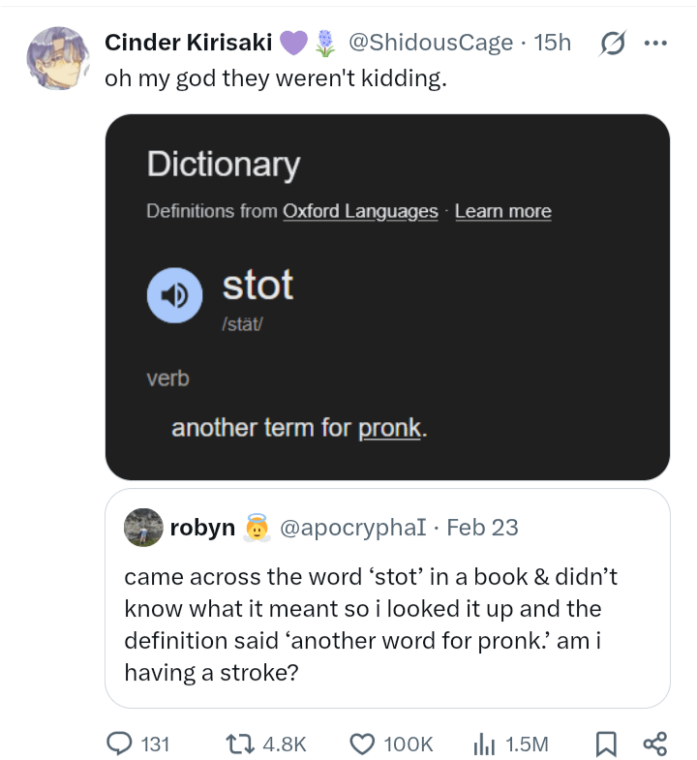The image size is (697, 760).
Task: Click the share icon
Action: (654, 743)
